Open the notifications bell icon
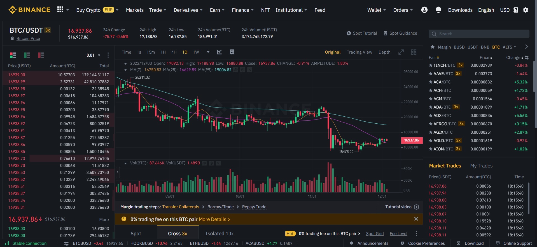 [438, 10]
